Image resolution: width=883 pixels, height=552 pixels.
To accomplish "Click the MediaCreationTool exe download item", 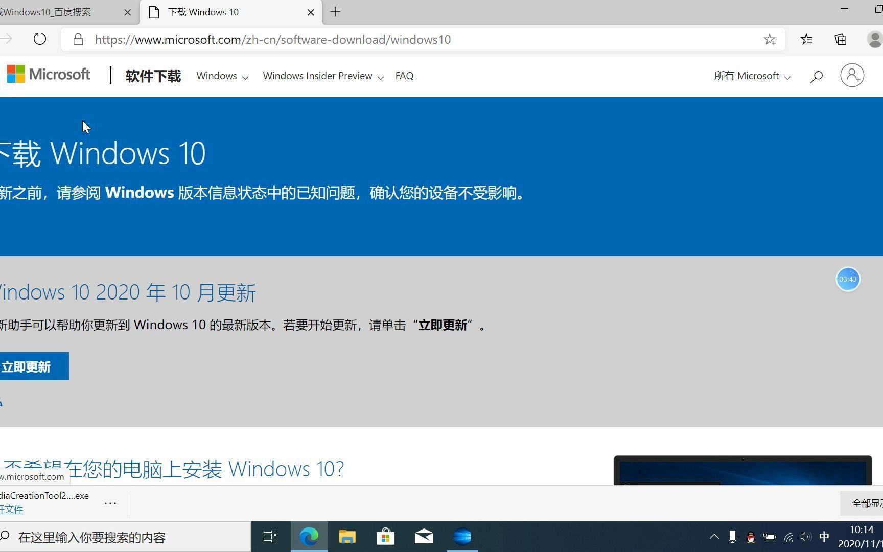I will click(x=44, y=495).
